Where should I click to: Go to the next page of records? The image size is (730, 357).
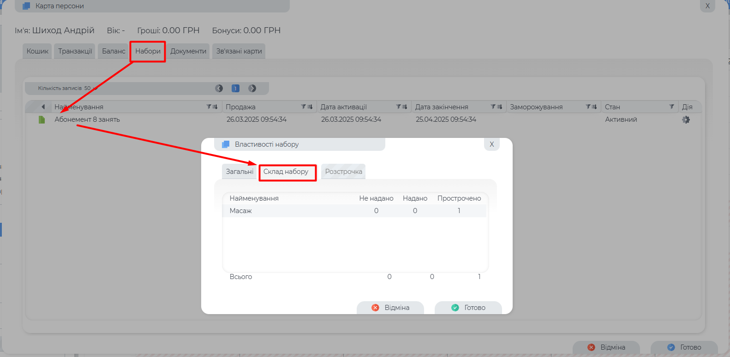(252, 88)
